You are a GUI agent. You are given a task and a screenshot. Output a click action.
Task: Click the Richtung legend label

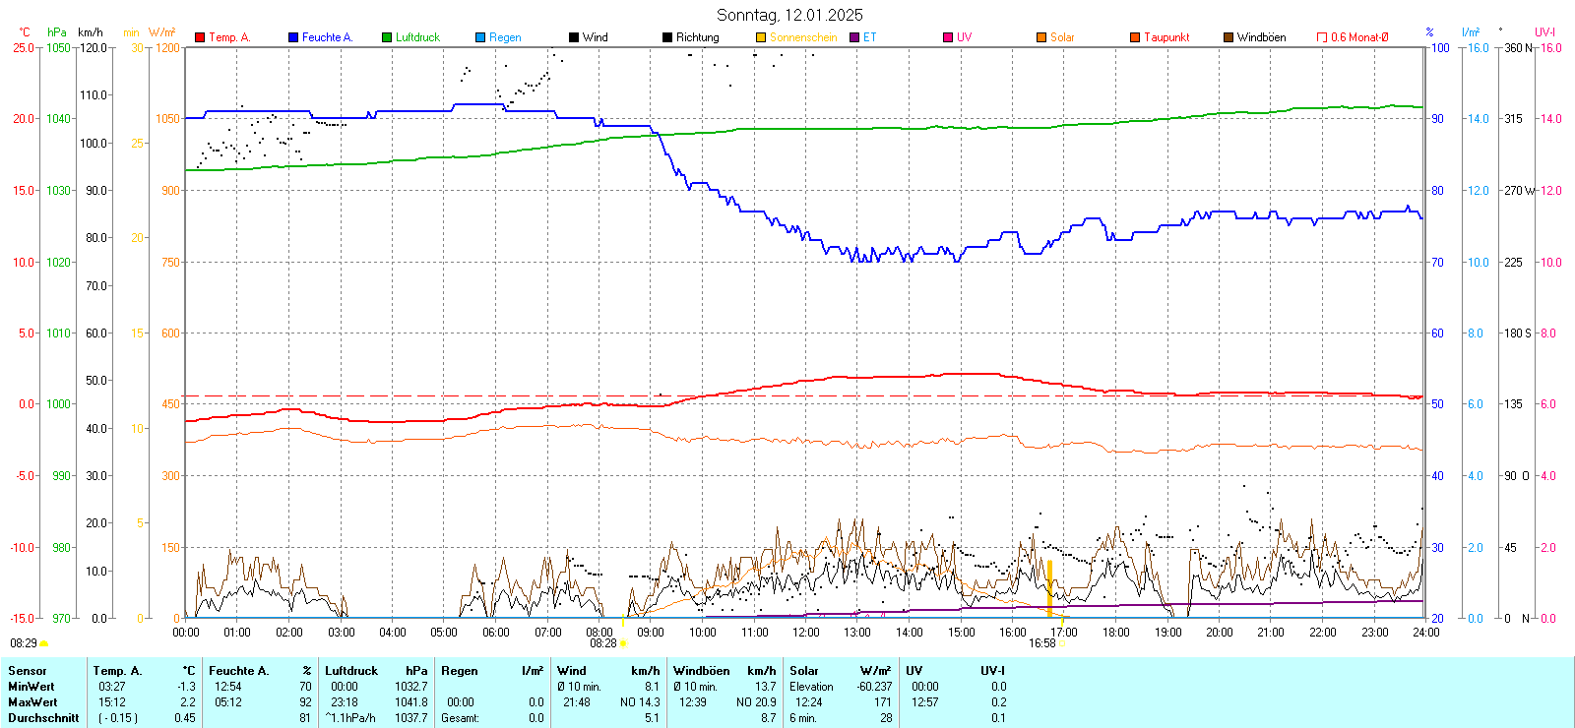click(697, 37)
